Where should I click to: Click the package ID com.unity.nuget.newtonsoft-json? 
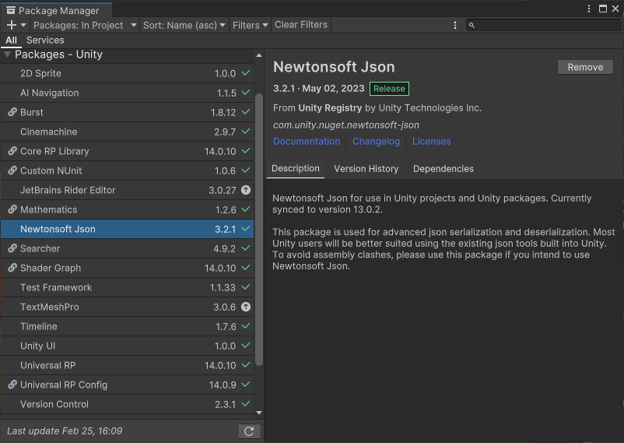click(x=345, y=125)
